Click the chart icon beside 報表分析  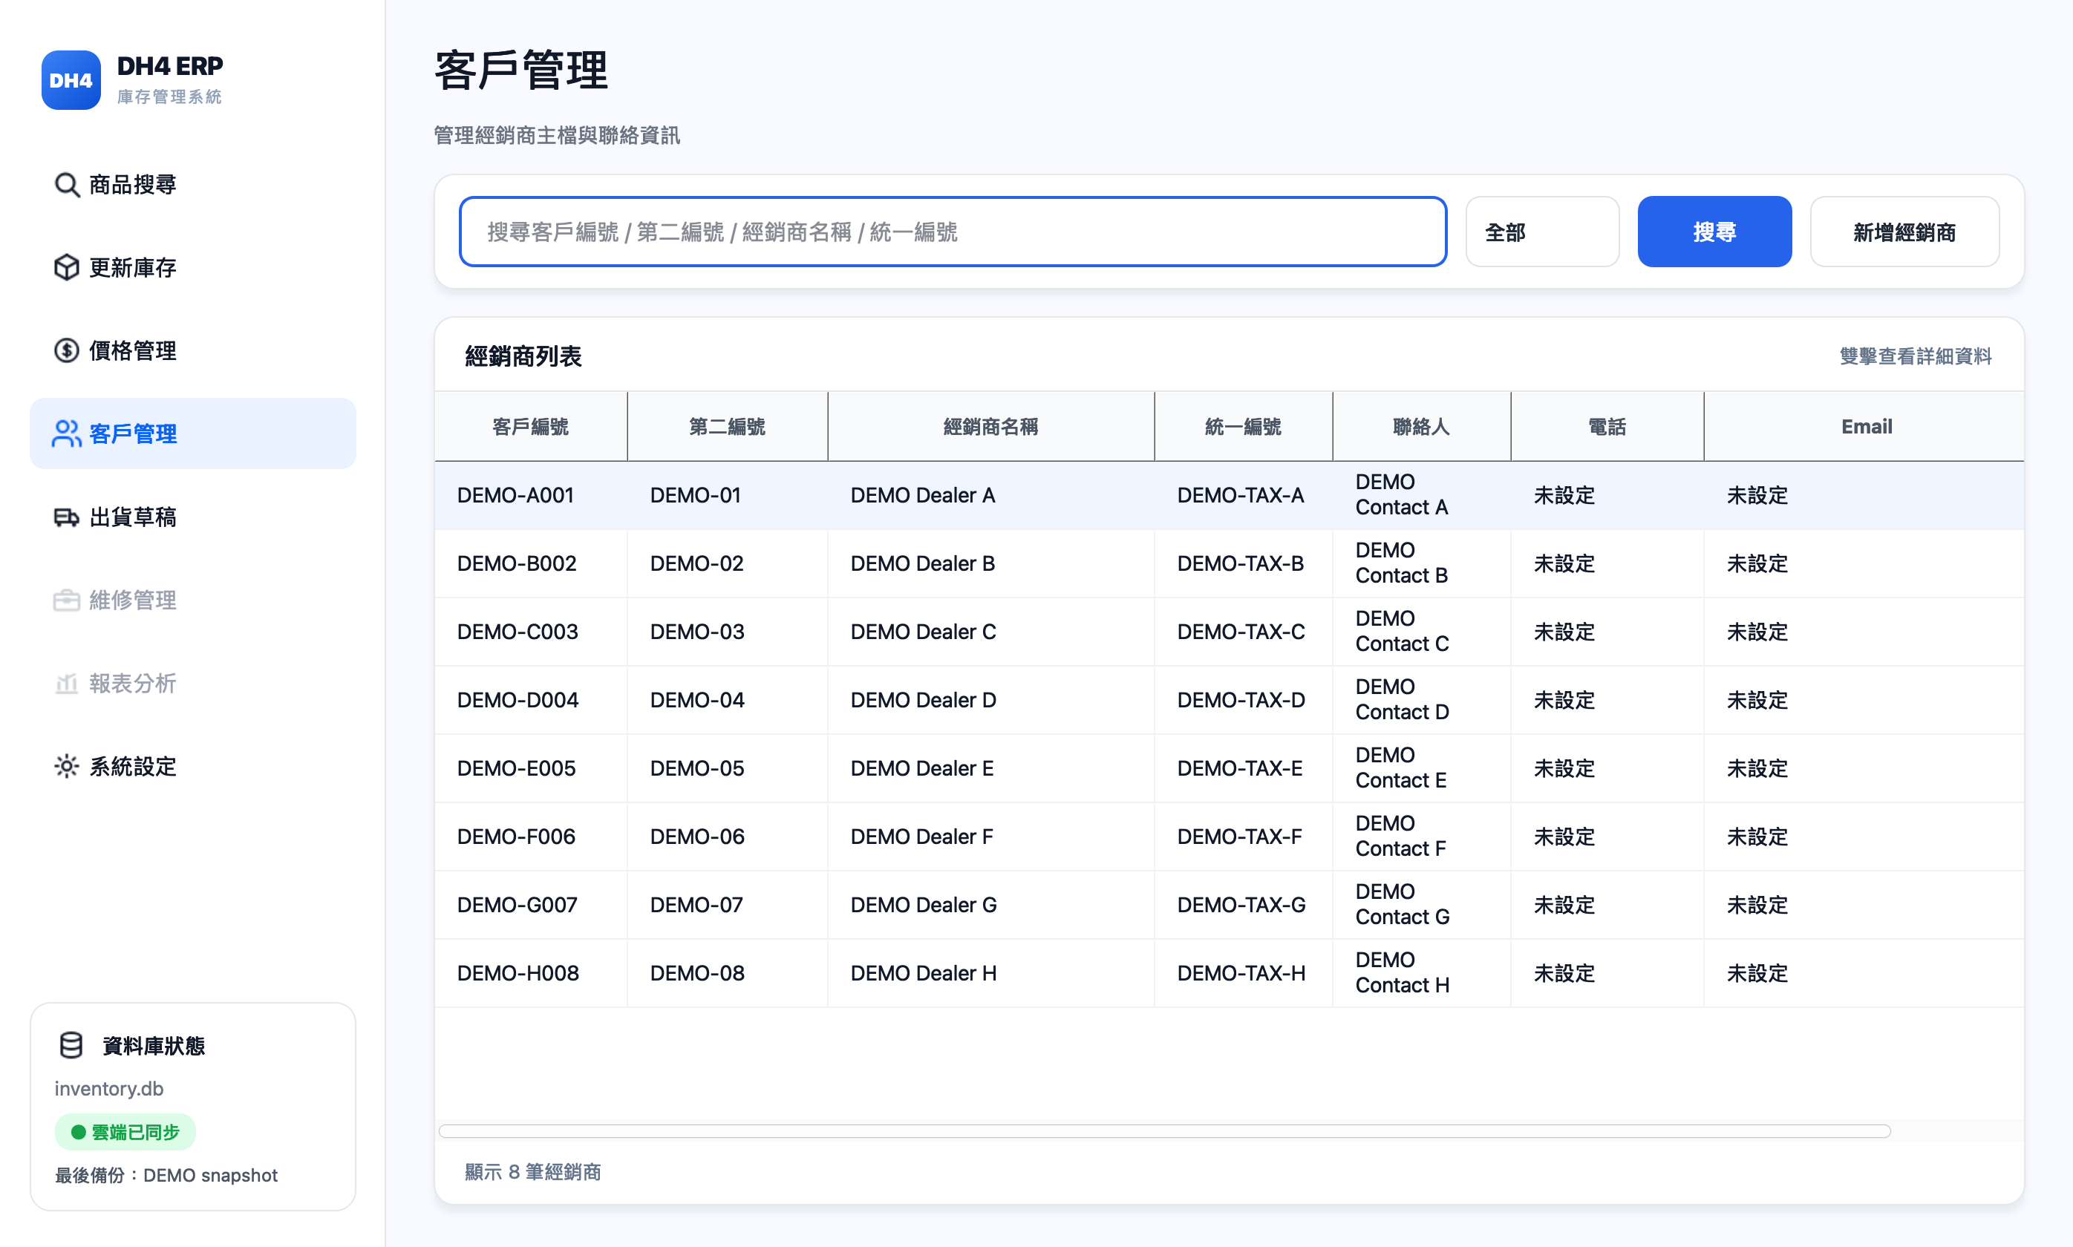(x=66, y=683)
